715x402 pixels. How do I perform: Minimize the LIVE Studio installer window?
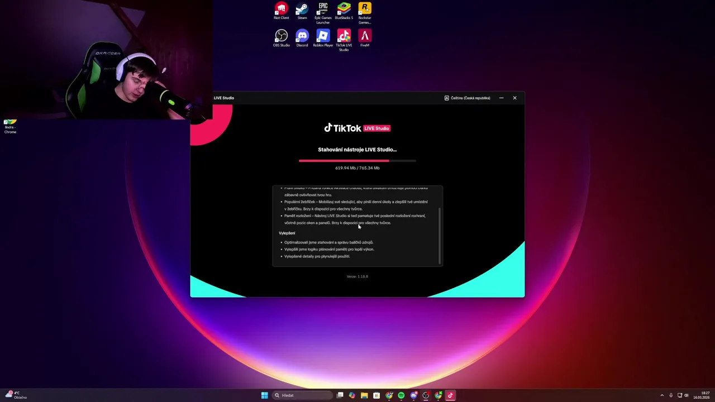501,98
